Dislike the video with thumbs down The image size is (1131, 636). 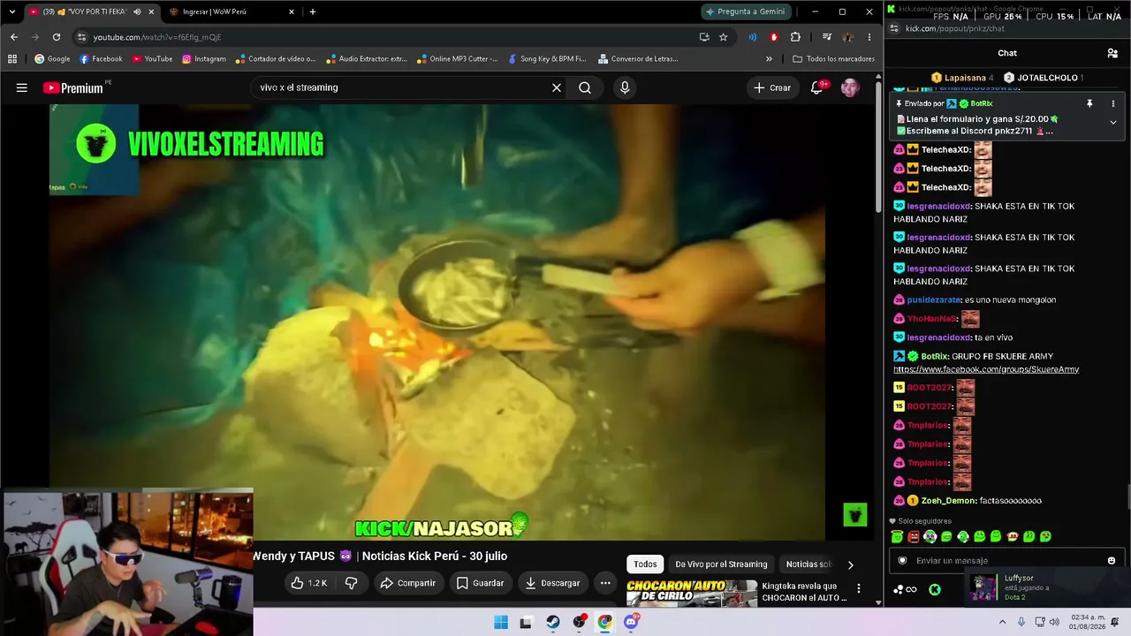351,583
